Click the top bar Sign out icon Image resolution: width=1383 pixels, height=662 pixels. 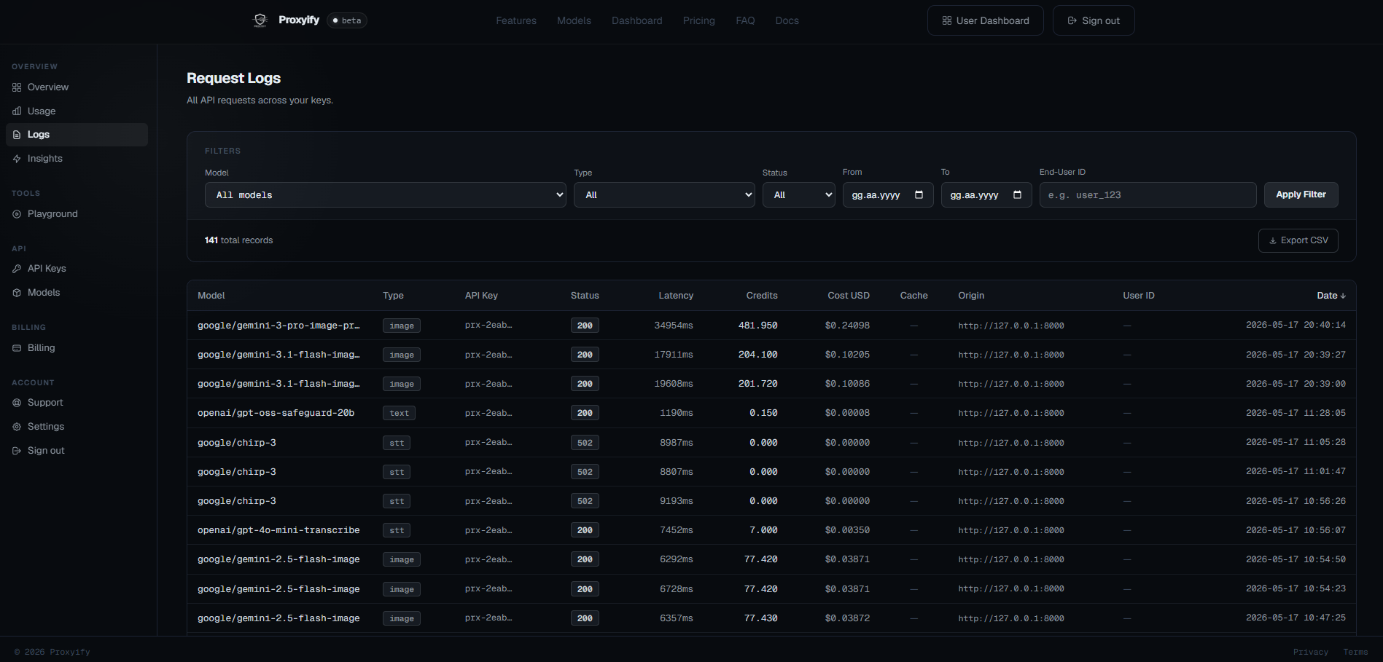coord(1072,20)
